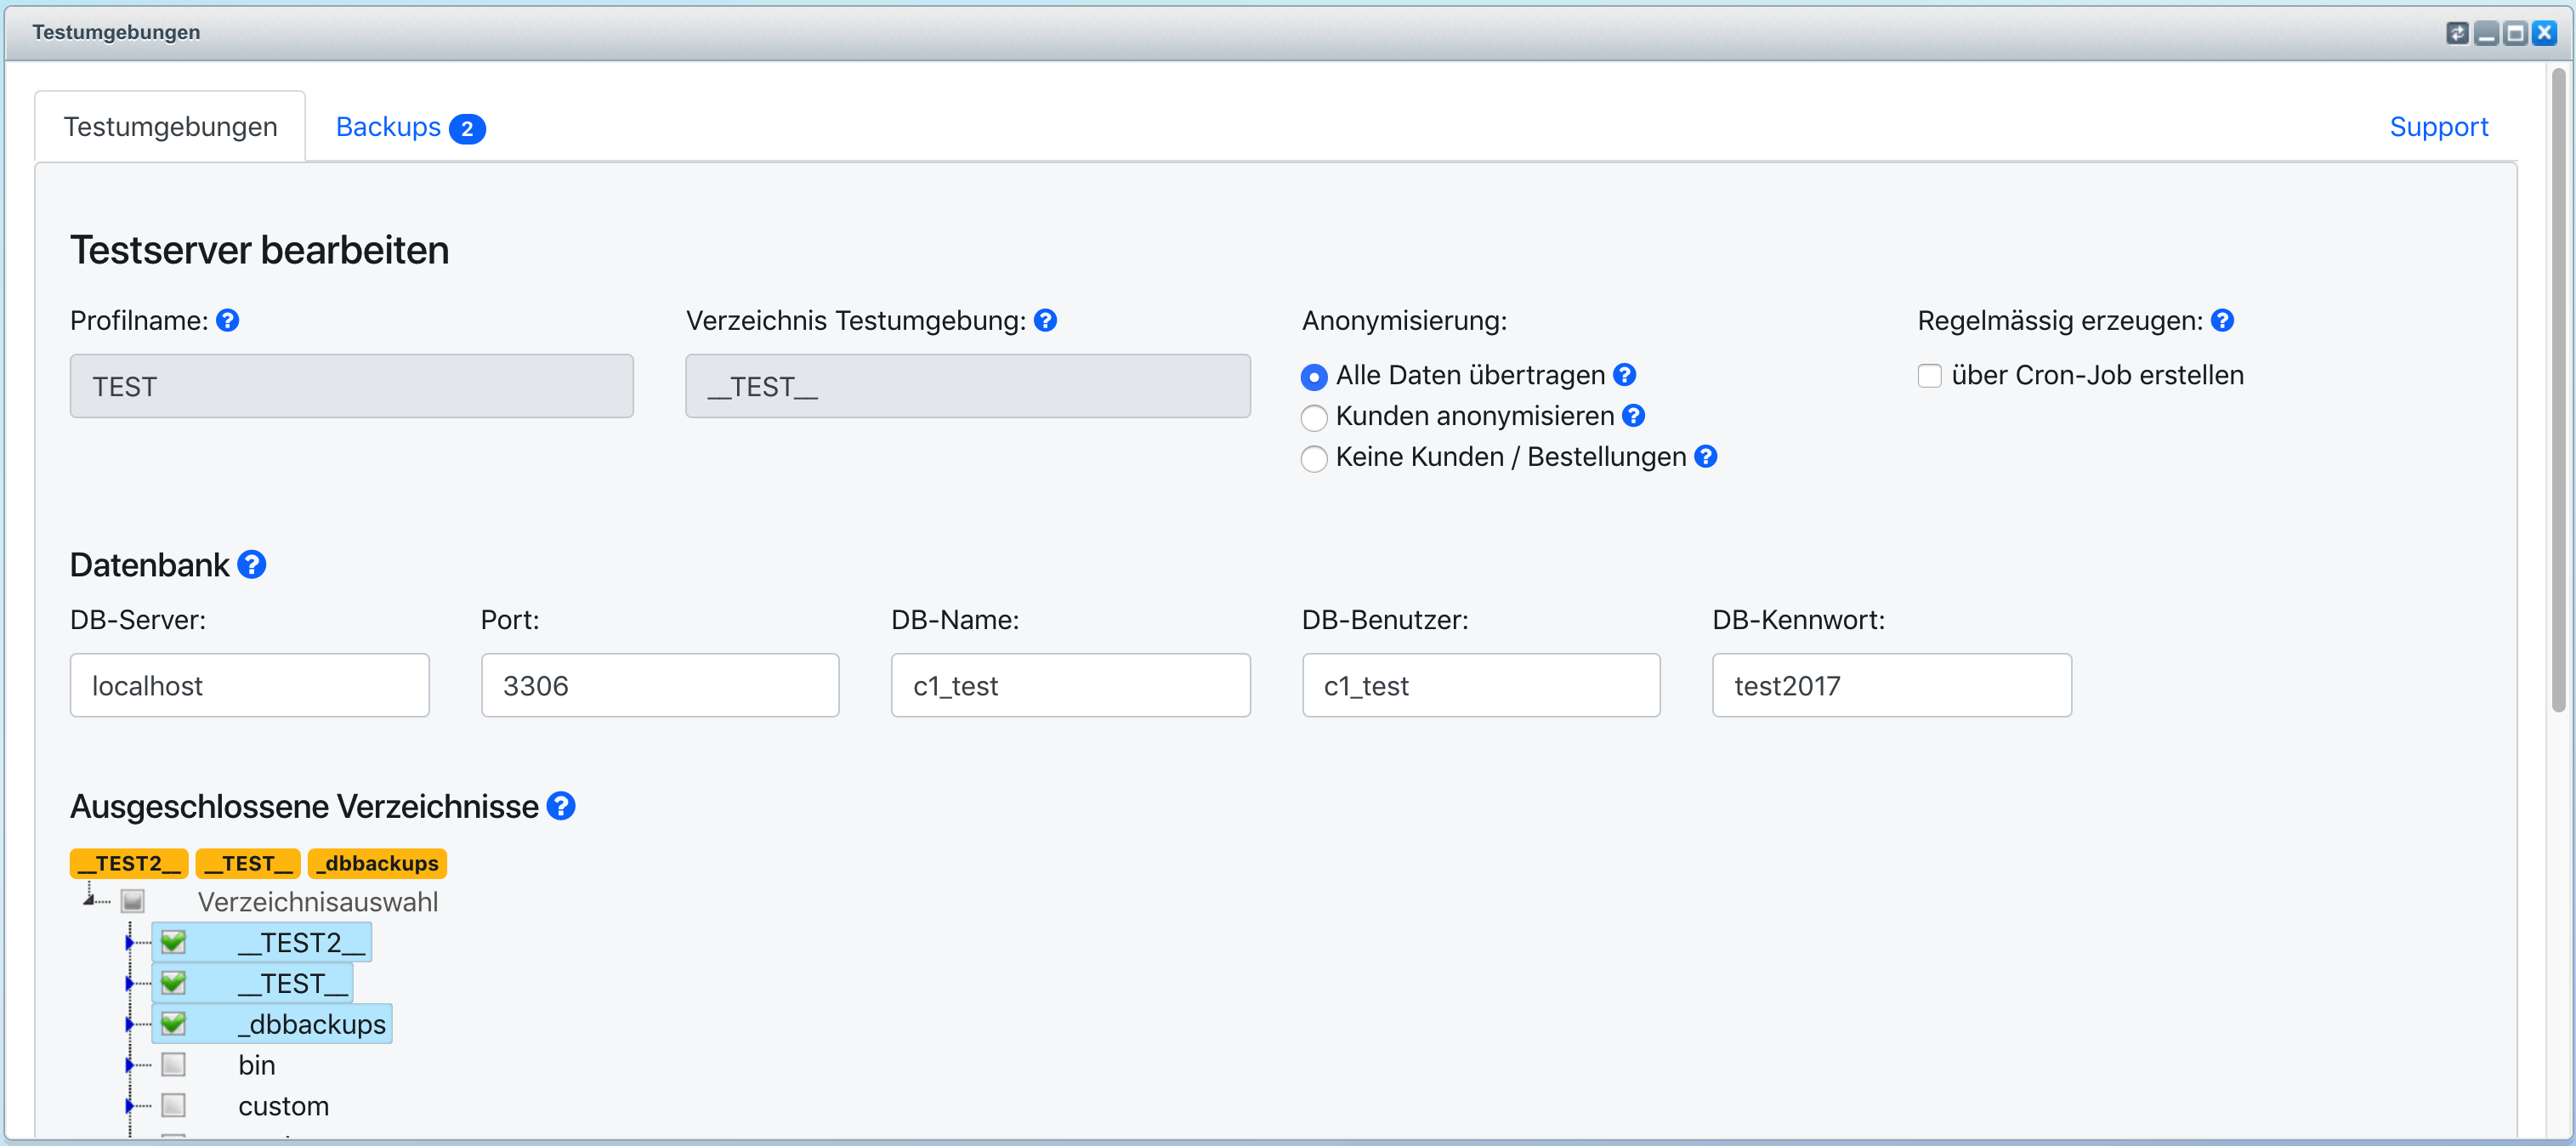
Task: Open help next to Kunden anonymisieren
Action: tap(1634, 416)
